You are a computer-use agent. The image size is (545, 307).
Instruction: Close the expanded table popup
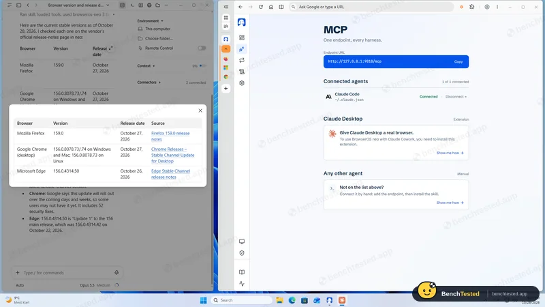[200, 111]
